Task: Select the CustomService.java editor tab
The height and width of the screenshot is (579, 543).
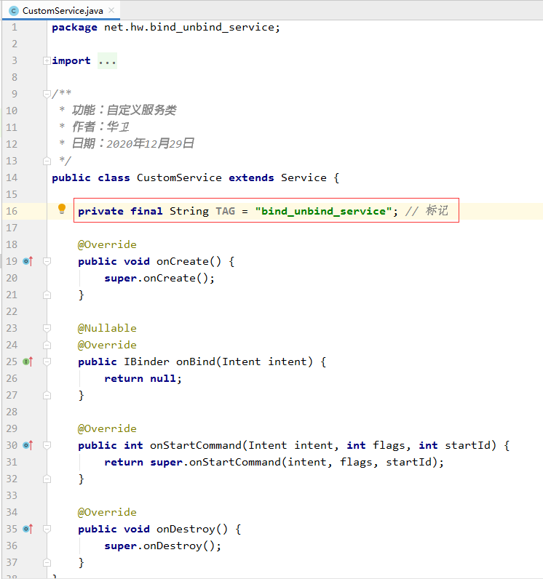Action: (61, 11)
